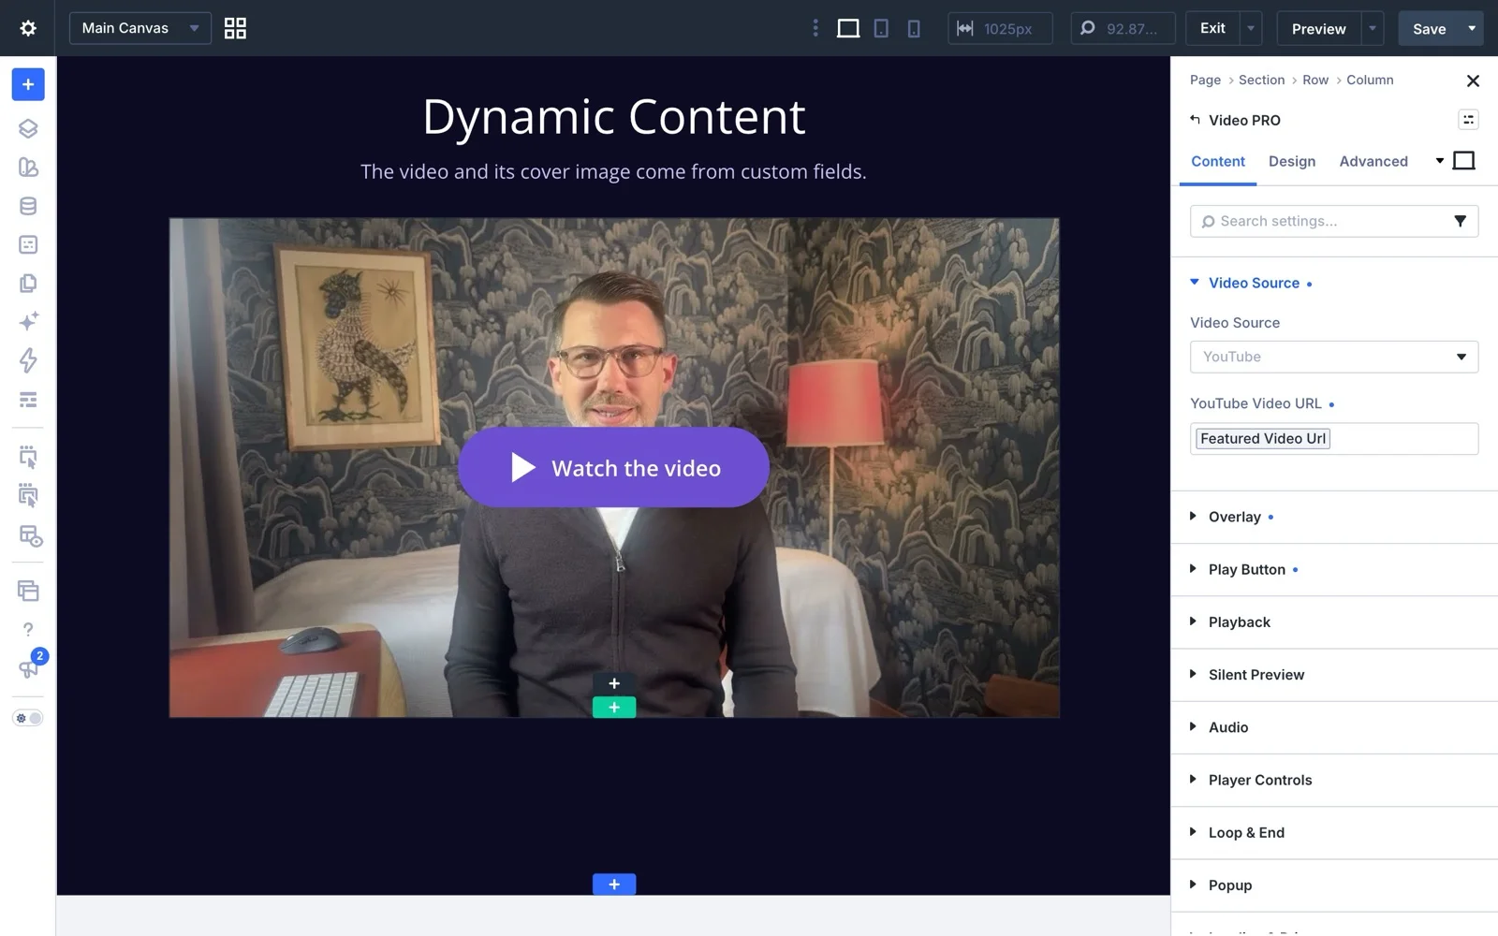1498x936 pixels.
Task: Click the 92.87 zoom field
Action: [x=1123, y=28]
